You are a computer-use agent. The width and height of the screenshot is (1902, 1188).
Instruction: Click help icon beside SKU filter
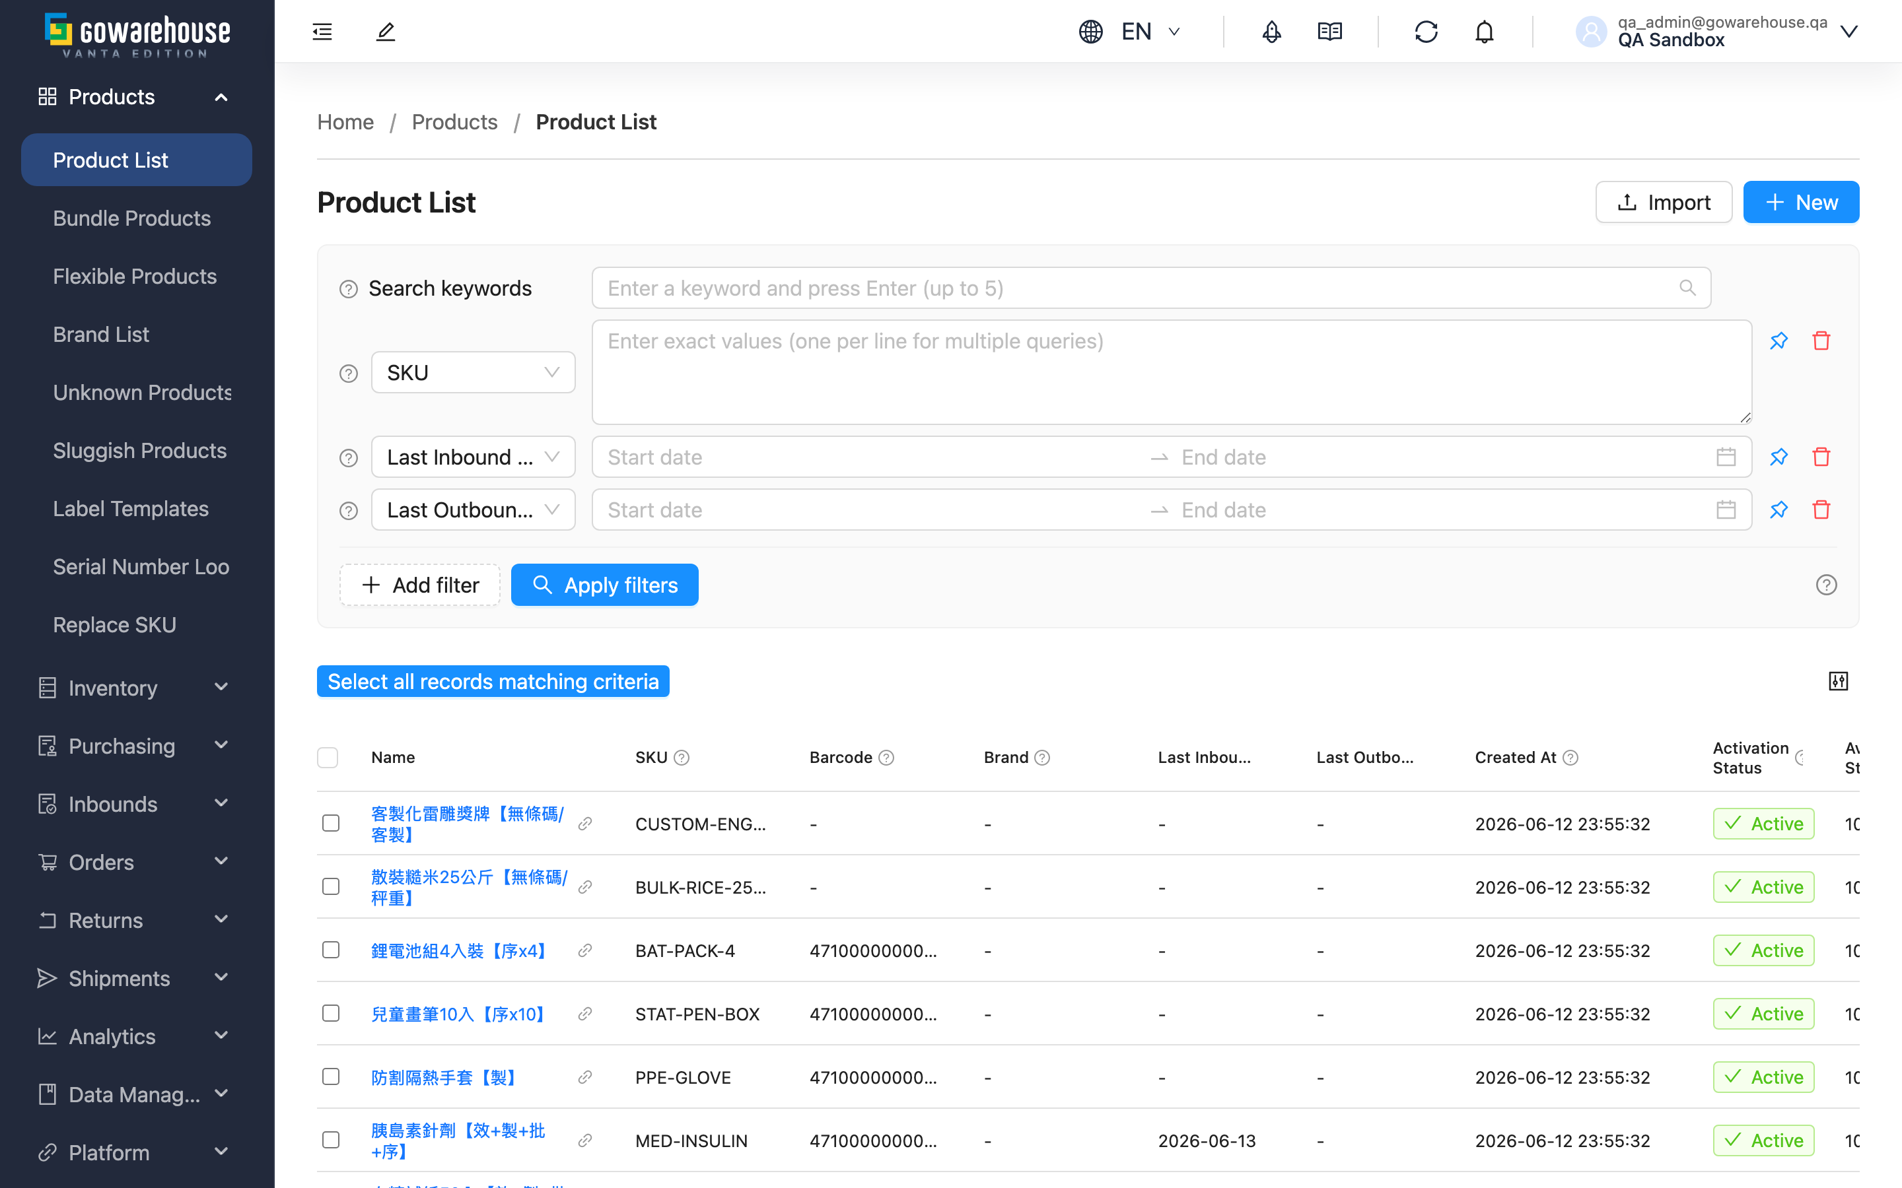click(348, 373)
